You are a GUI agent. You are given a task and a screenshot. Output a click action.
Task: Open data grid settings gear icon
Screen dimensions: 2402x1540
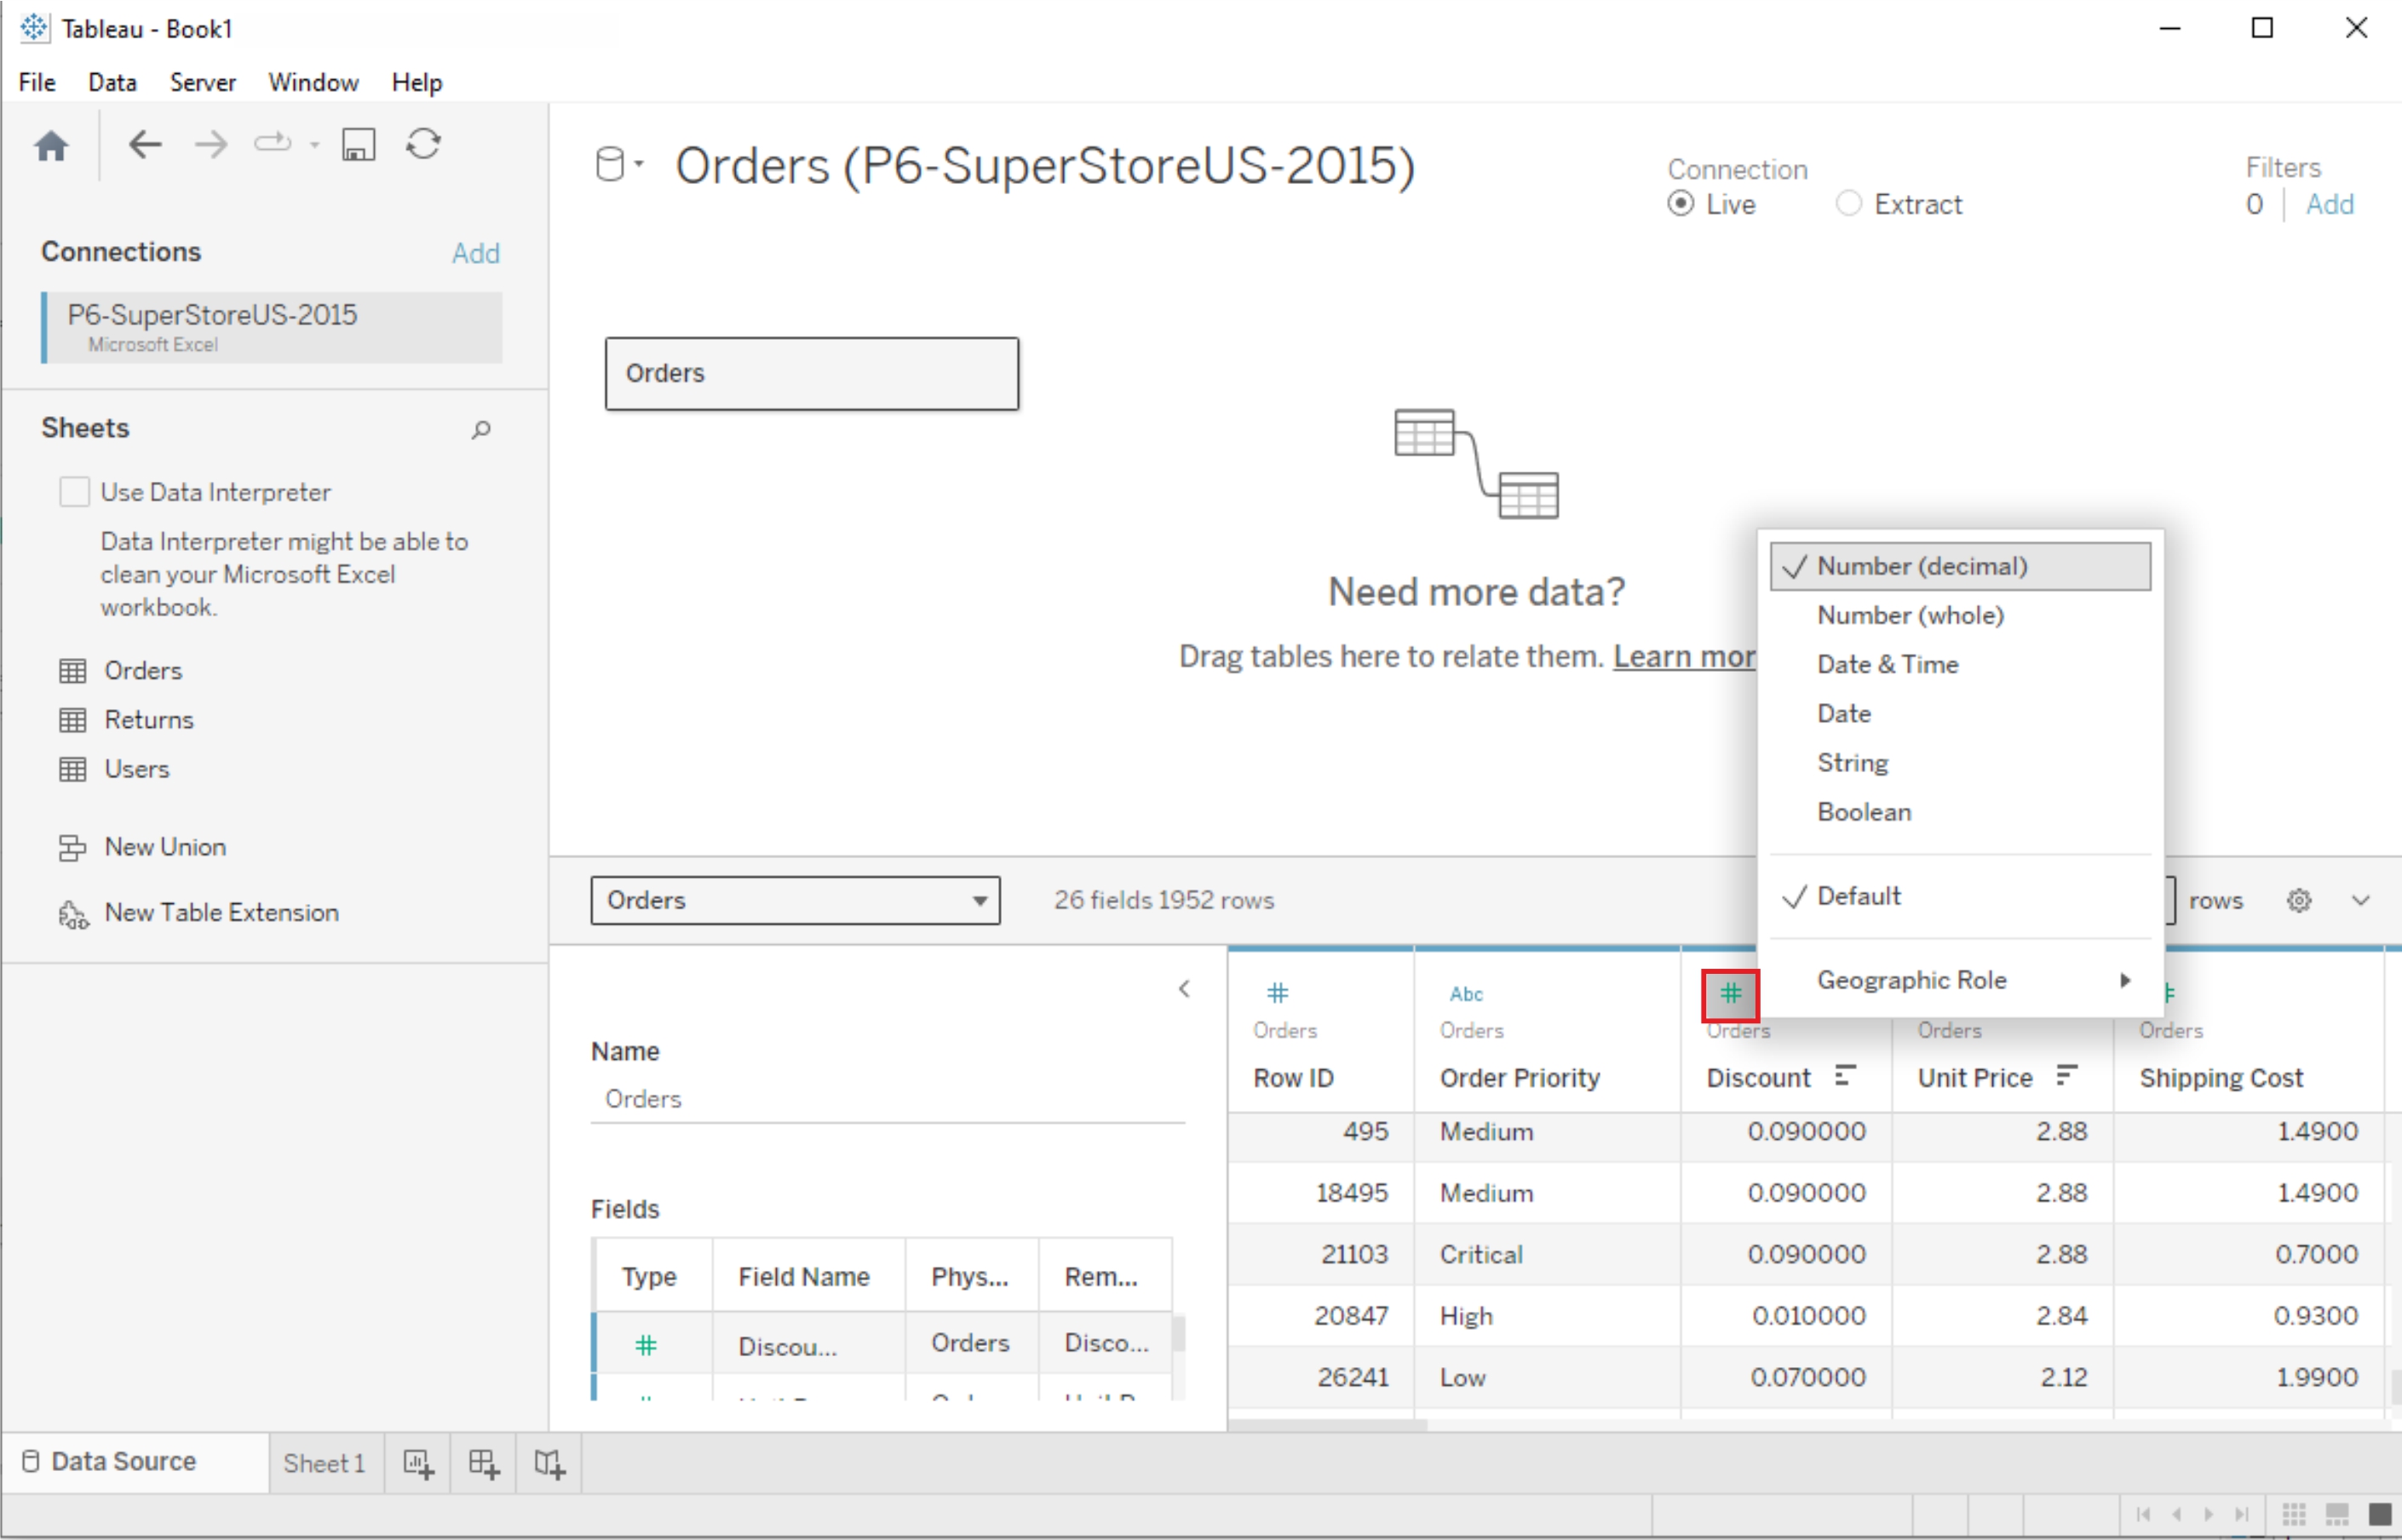[x=2299, y=900]
